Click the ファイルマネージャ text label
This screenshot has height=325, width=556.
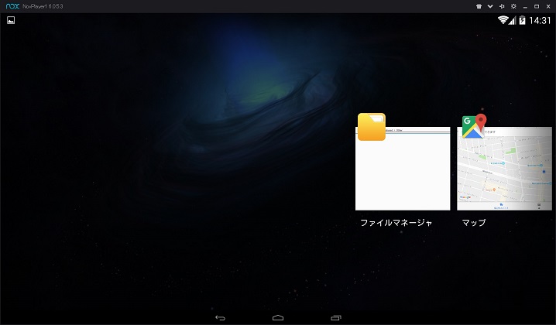pos(396,223)
